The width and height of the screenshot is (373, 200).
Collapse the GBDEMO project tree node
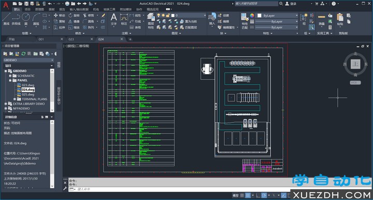[x=6, y=71]
